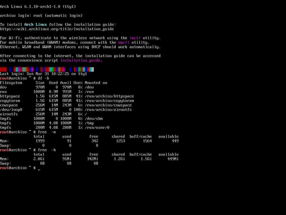Click the 'free -m' command text
Image resolution: width=286 pixels, height=215 pixels.
click(47, 132)
